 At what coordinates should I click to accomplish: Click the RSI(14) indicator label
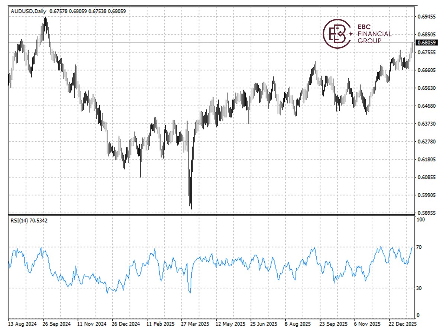pos(18,220)
